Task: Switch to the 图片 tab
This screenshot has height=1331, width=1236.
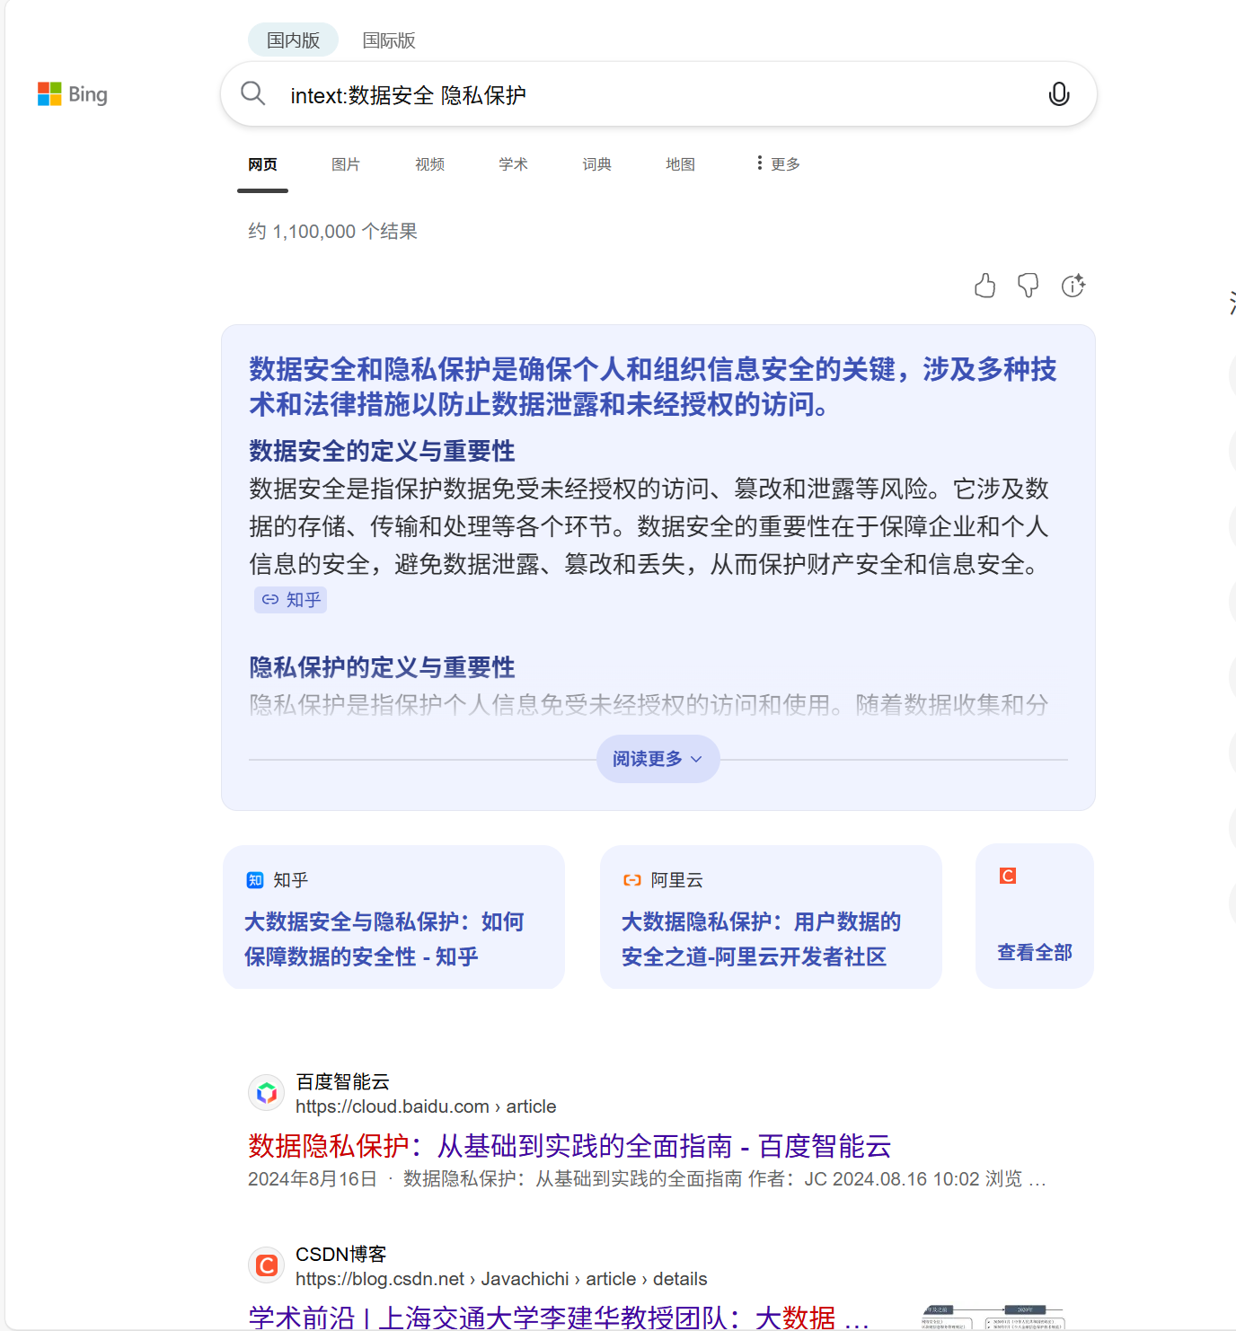Action: click(x=346, y=163)
